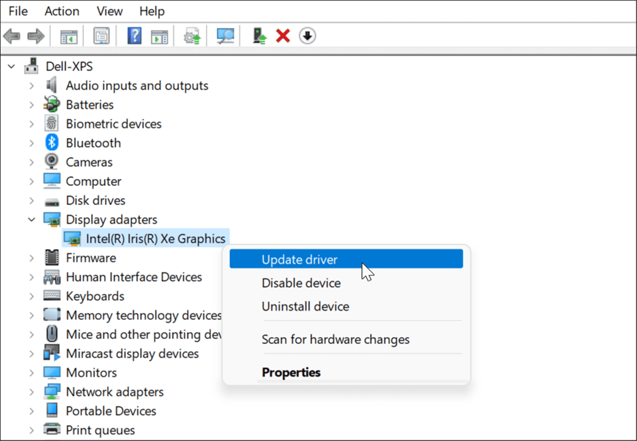Image resolution: width=637 pixels, height=441 pixels.
Task: Select the Scan for hardware changes toolbar icon
Action: point(225,36)
